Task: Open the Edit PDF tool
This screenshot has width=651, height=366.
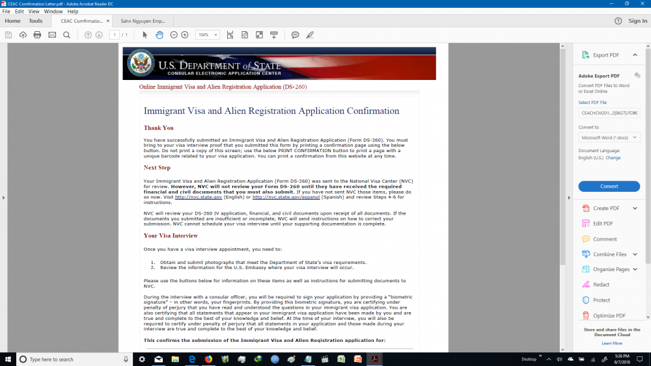Action: pos(603,224)
